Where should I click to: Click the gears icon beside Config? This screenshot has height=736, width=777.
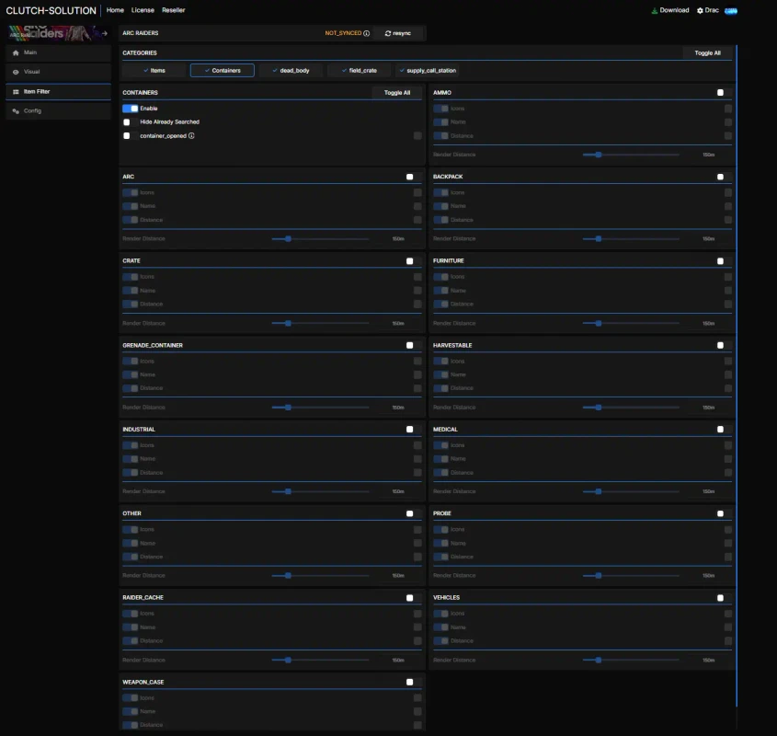point(16,111)
